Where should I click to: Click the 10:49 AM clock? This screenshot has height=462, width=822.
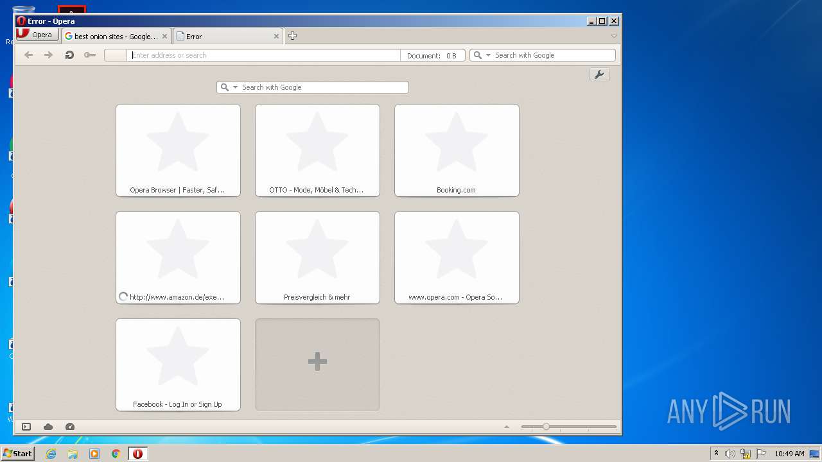coord(789,454)
